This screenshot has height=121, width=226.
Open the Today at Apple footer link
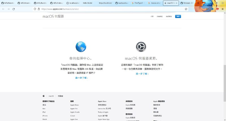point(103,112)
